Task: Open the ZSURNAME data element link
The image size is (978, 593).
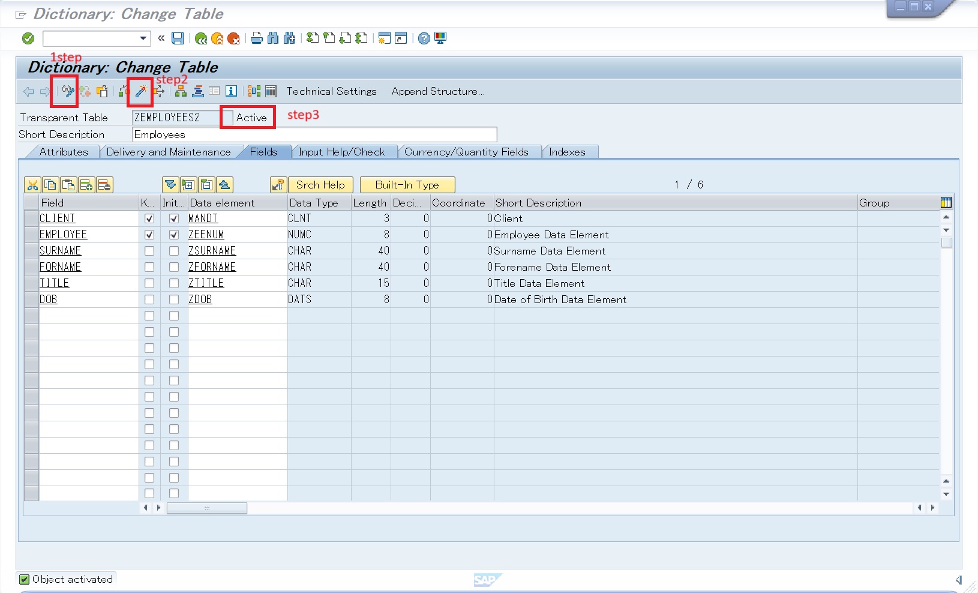Action: 212,251
